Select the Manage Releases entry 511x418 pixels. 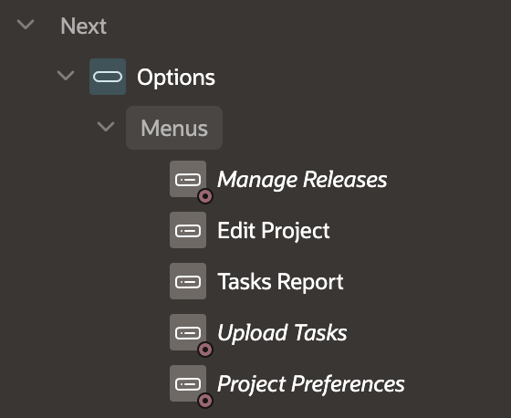(302, 180)
